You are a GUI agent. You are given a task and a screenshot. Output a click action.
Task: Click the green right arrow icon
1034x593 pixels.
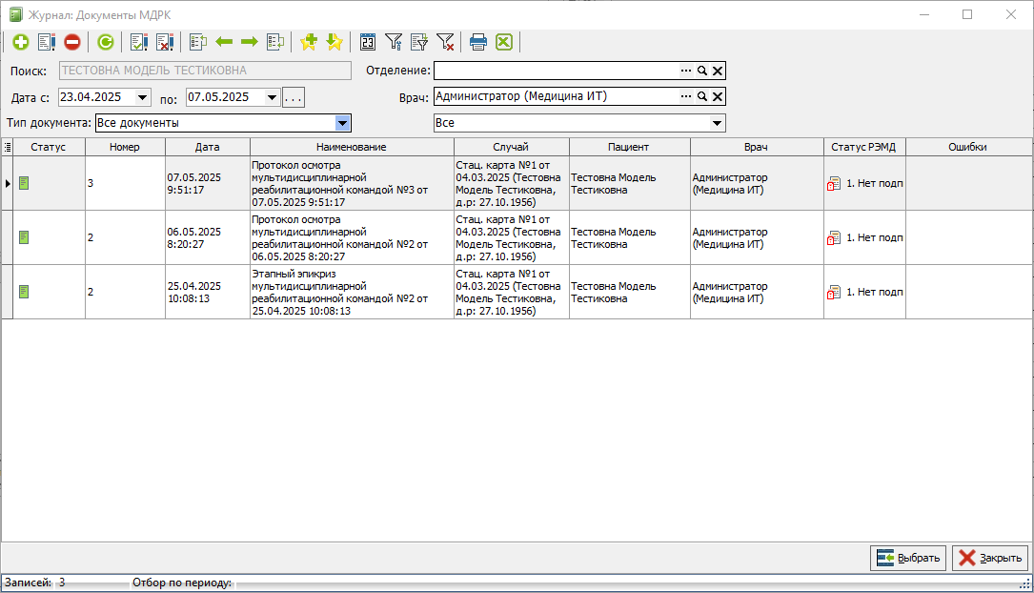coord(250,42)
